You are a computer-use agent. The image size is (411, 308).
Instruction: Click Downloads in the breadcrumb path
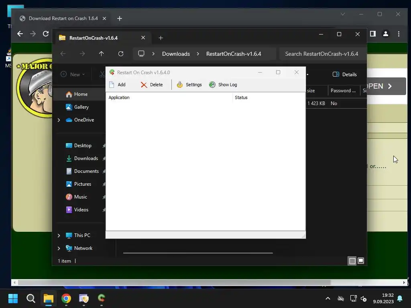tap(176, 54)
